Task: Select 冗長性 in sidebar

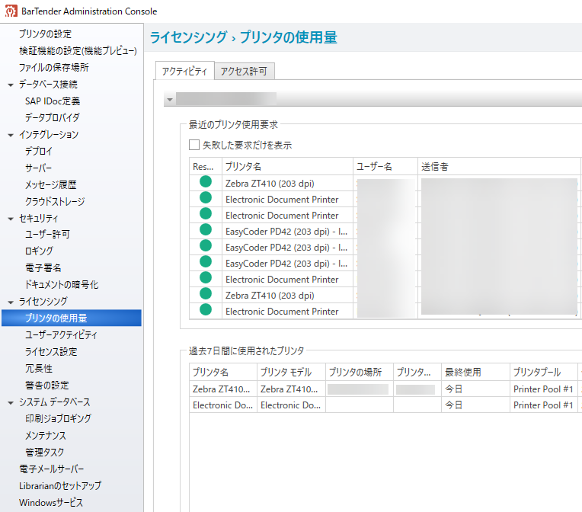Action: click(39, 368)
